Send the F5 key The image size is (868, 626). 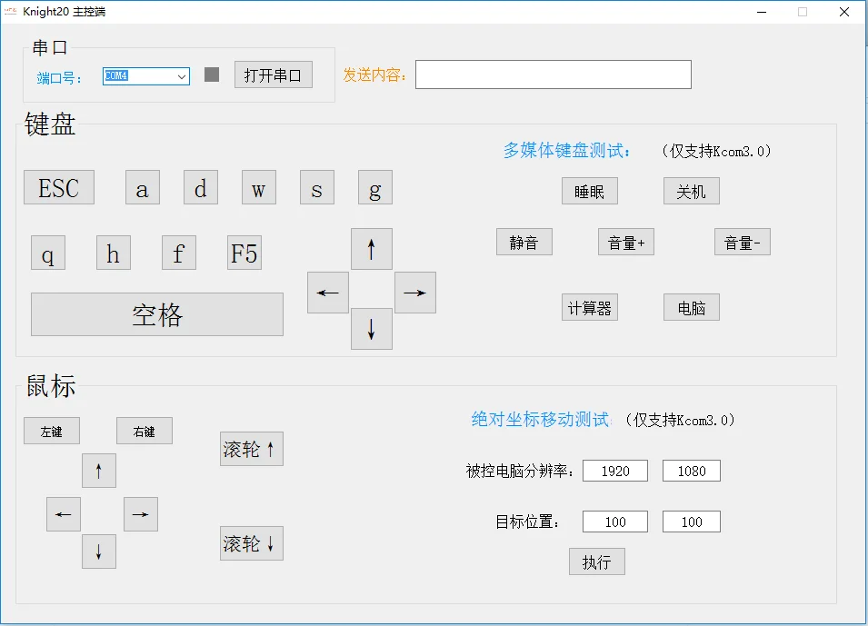[x=244, y=253]
